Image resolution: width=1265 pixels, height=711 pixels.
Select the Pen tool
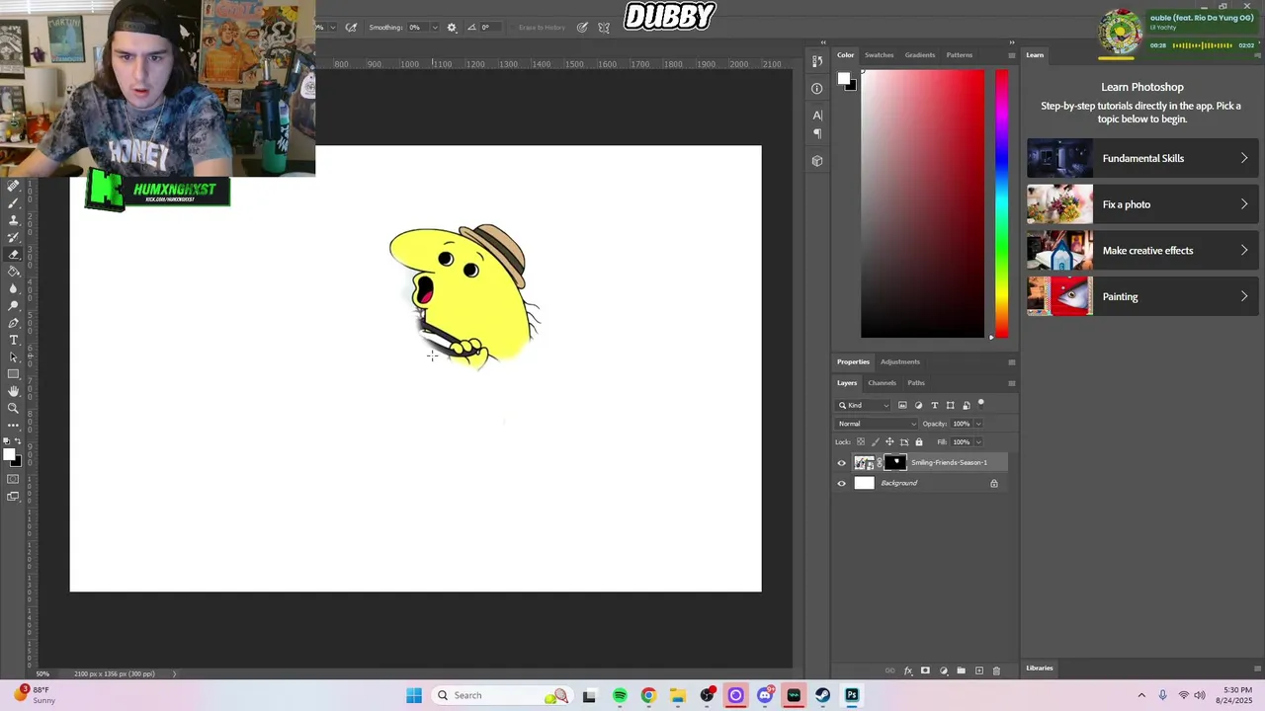coord(14,323)
